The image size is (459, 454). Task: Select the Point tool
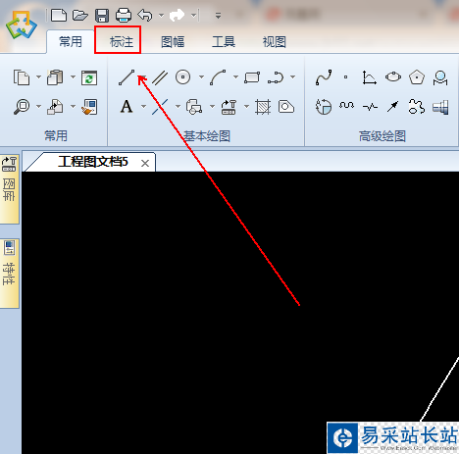click(346, 77)
